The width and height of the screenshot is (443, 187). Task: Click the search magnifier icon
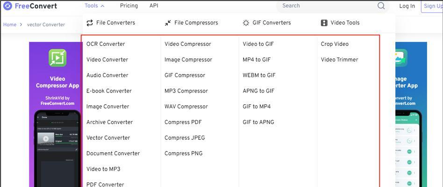point(381,6)
